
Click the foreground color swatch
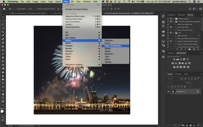tap(2, 111)
